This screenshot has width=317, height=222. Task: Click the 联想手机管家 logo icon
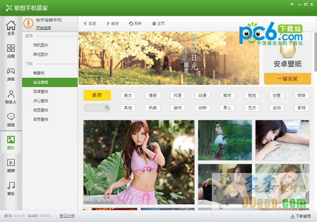click(x=9, y=8)
